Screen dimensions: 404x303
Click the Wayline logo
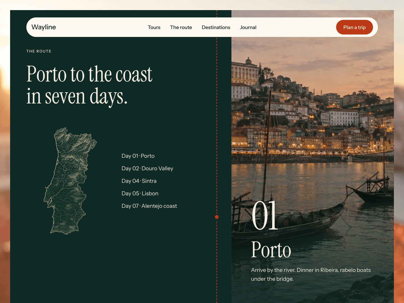coord(44,27)
